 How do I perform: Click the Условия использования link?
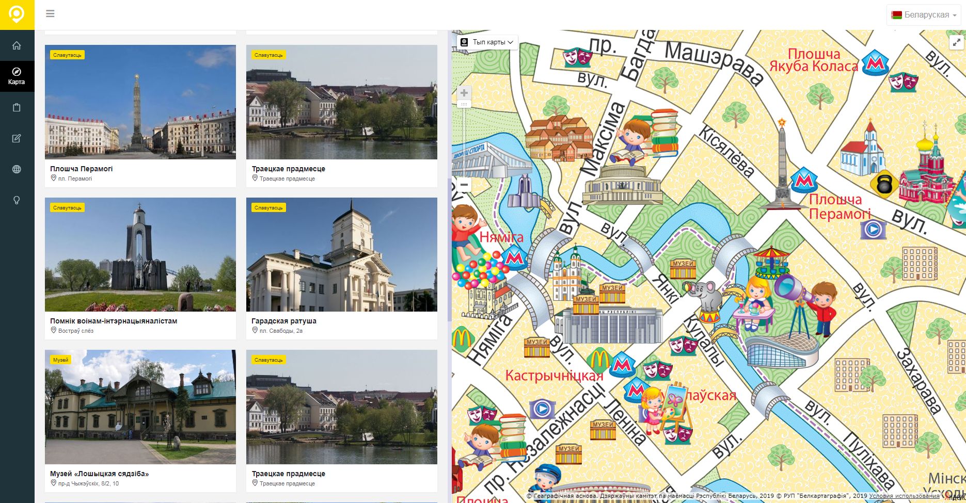[904, 496]
